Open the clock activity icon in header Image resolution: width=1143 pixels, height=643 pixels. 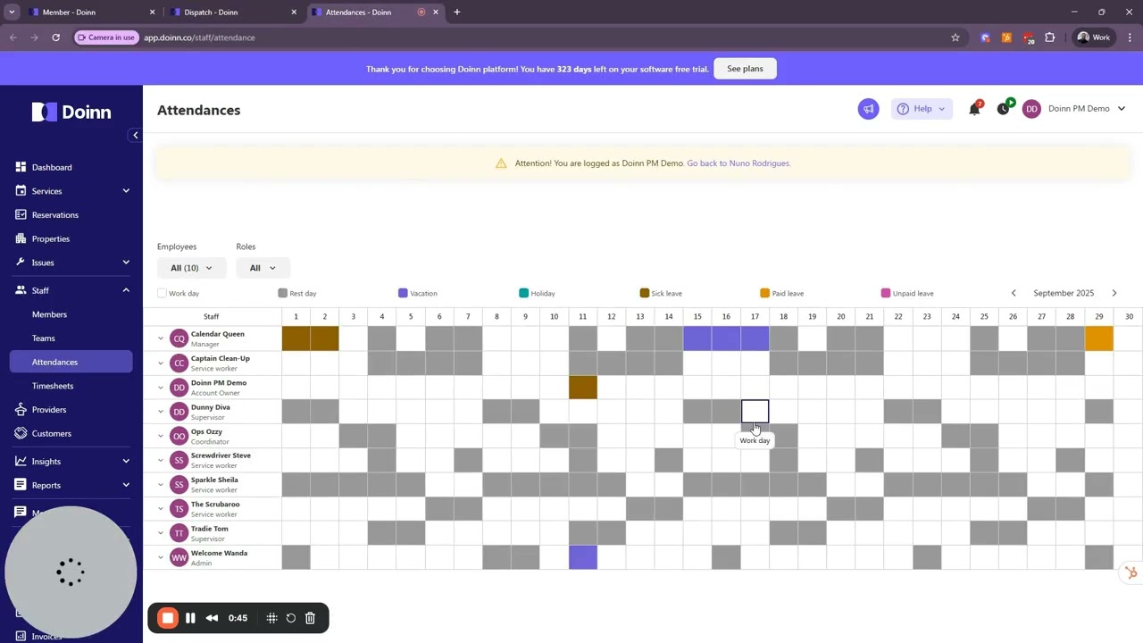(1004, 109)
